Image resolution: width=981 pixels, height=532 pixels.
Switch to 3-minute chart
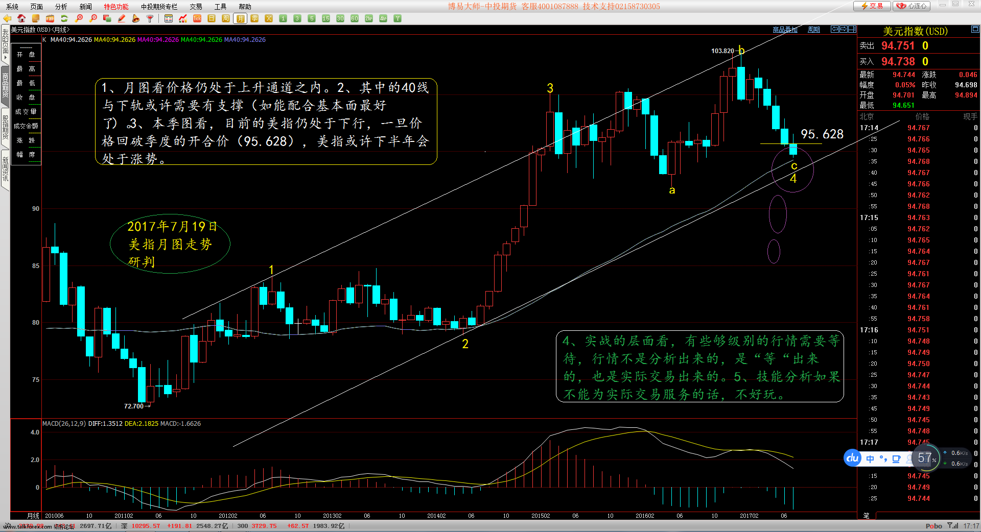tap(297, 18)
